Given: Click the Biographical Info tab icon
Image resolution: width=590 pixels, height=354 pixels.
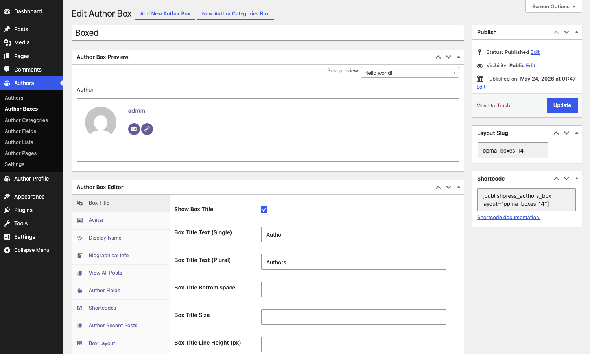Looking at the screenshot, I should [80, 256].
